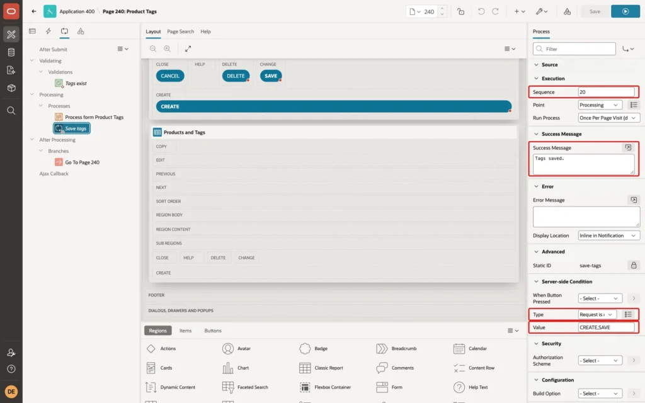Collapse the Execution section
The height and width of the screenshot is (403, 645).
tap(536, 78)
